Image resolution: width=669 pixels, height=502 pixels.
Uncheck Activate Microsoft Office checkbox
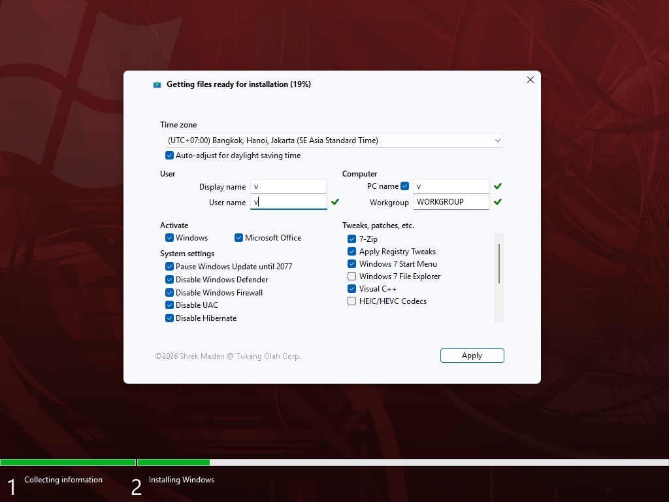click(x=238, y=238)
